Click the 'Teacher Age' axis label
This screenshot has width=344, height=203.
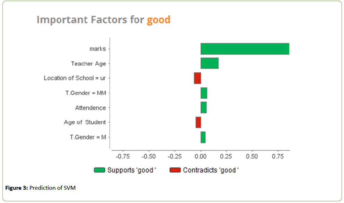[89, 63]
